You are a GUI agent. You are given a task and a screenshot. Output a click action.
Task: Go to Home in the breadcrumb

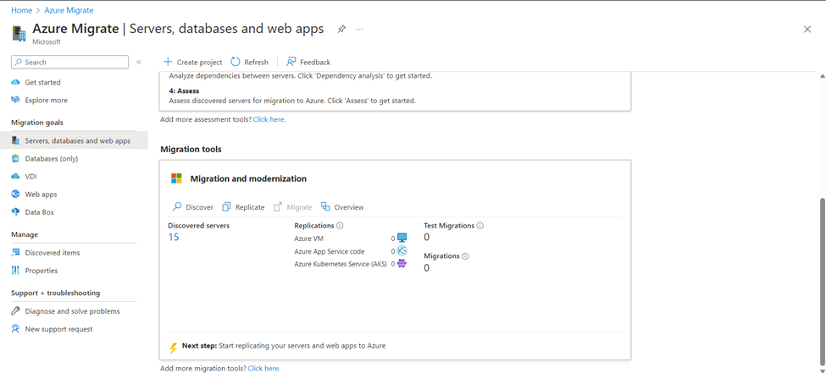pyautogui.click(x=21, y=10)
